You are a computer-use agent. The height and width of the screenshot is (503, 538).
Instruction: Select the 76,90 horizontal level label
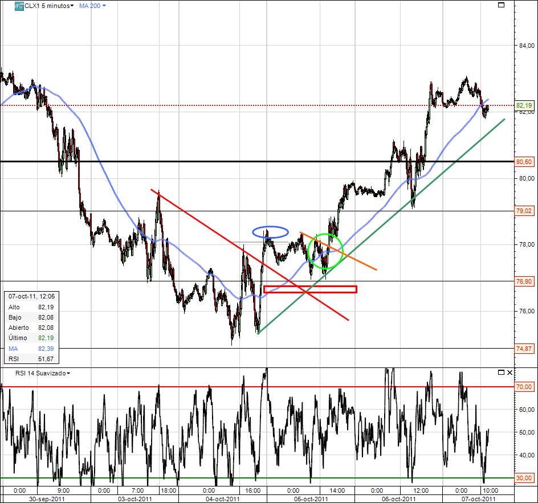524,281
